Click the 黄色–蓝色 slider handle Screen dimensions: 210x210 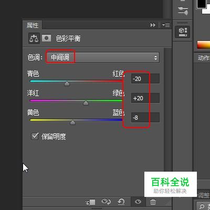pyautogui.click(x=72, y=122)
